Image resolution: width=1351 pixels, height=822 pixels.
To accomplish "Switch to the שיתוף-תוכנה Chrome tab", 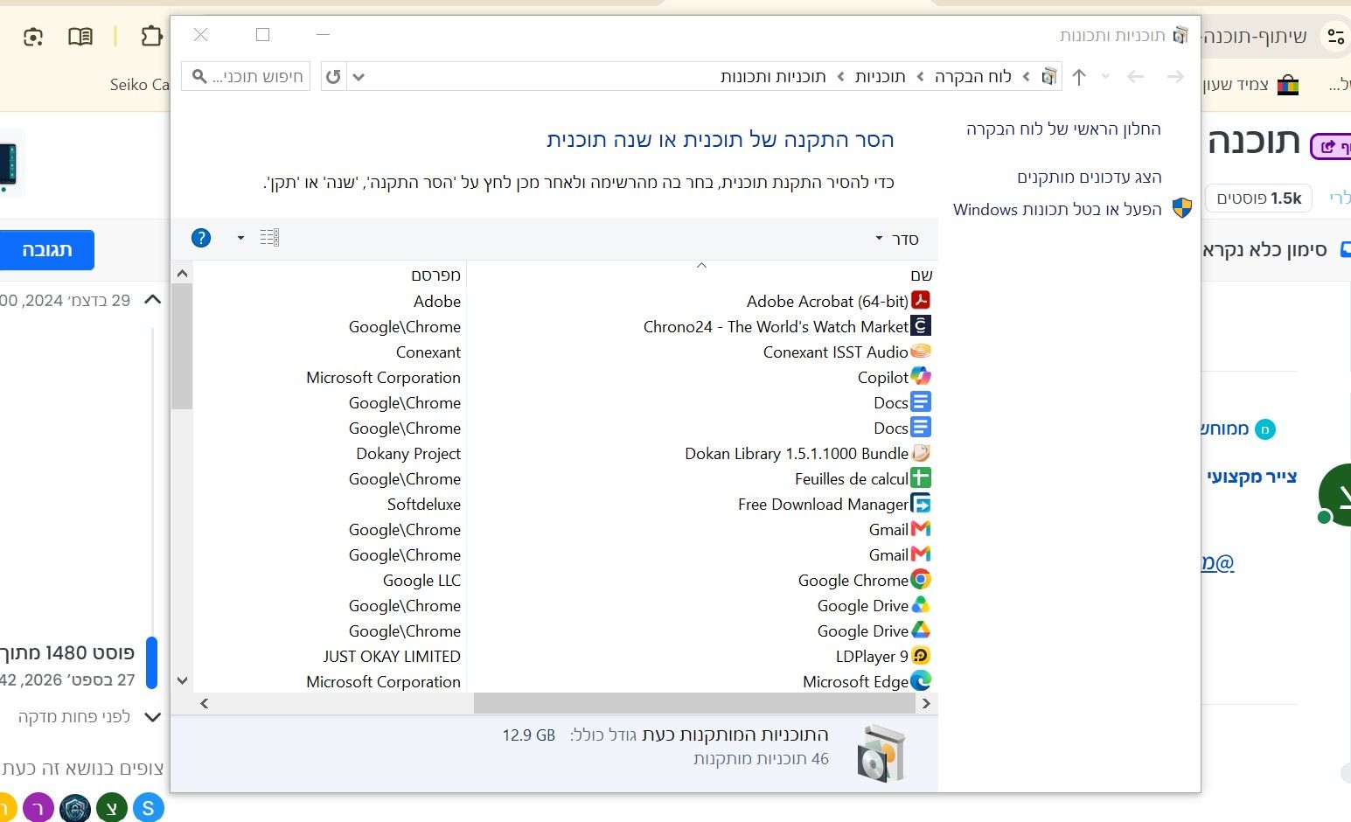I will point(1256,36).
